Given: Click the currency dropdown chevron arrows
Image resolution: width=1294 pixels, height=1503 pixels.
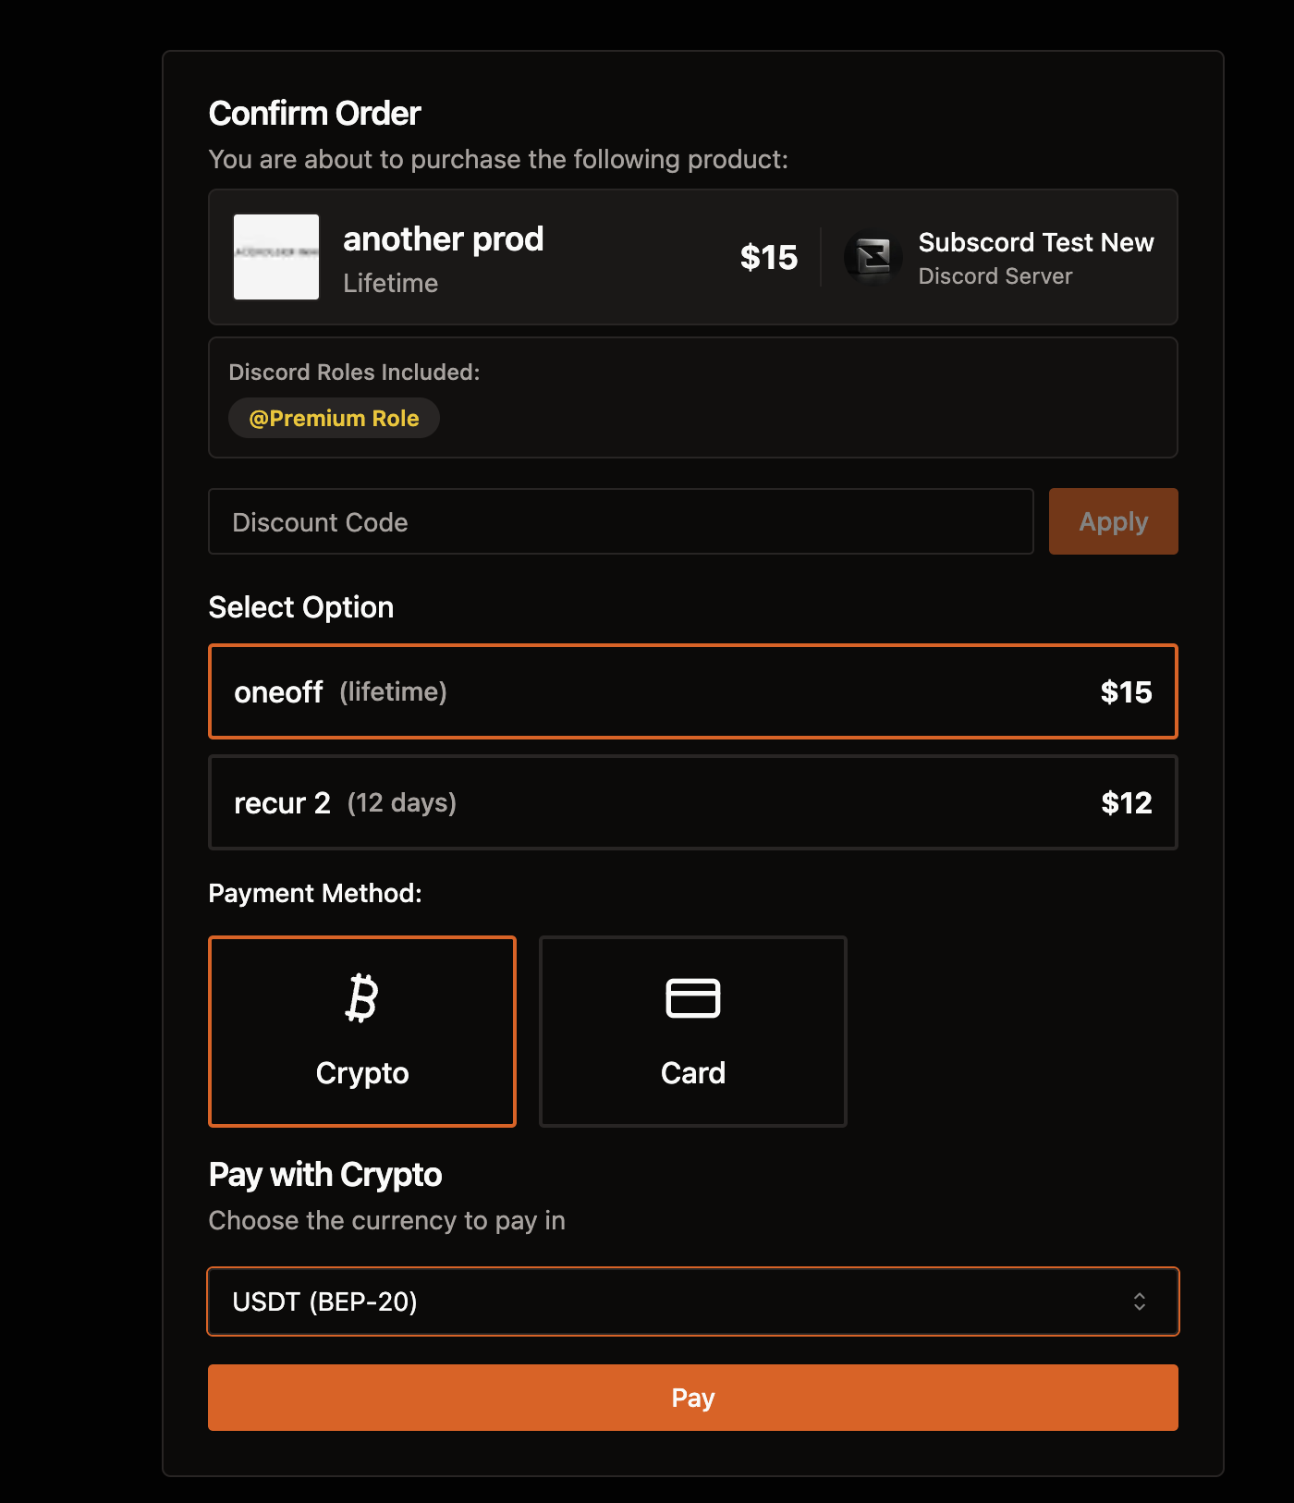Looking at the screenshot, I should [1140, 1301].
